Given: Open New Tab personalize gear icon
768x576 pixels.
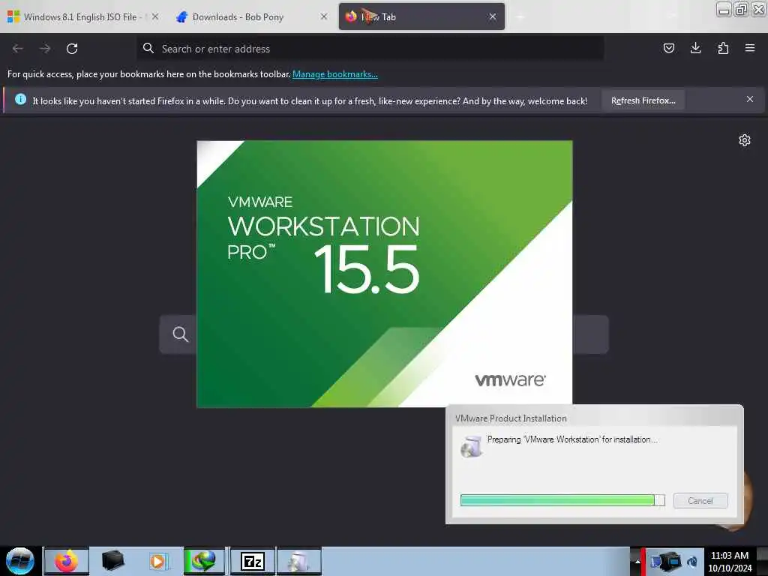Looking at the screenshot, I should pyautogui.click(x=745, y=140).
